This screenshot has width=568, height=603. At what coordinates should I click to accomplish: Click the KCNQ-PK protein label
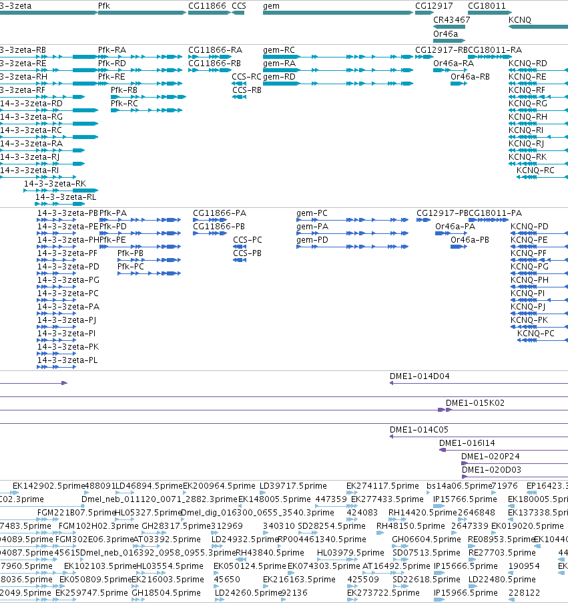tap(529, 320)
